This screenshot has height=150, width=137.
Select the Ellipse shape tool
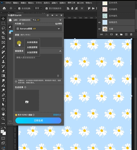[3, 109]
